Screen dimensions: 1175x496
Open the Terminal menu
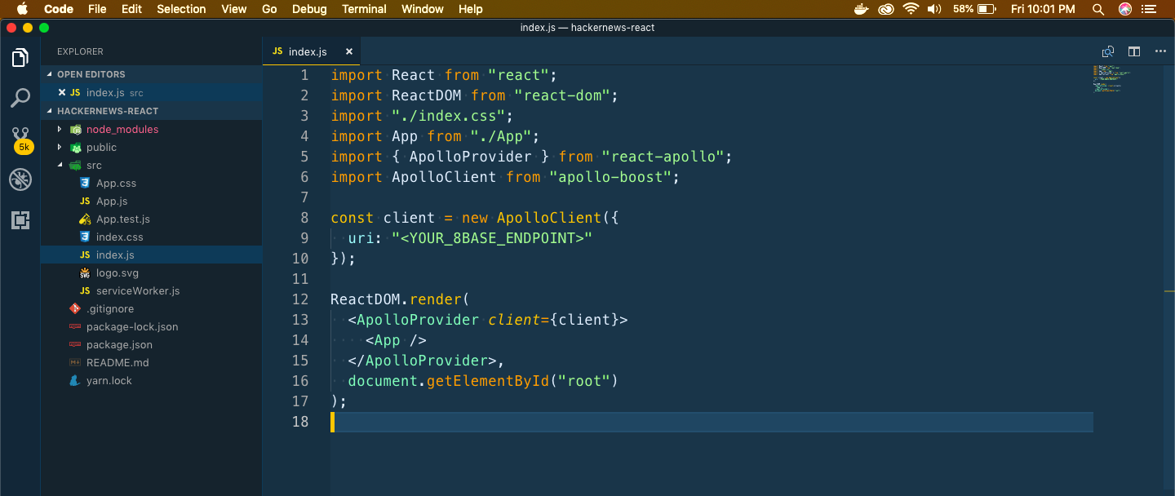tap(364, 9)
